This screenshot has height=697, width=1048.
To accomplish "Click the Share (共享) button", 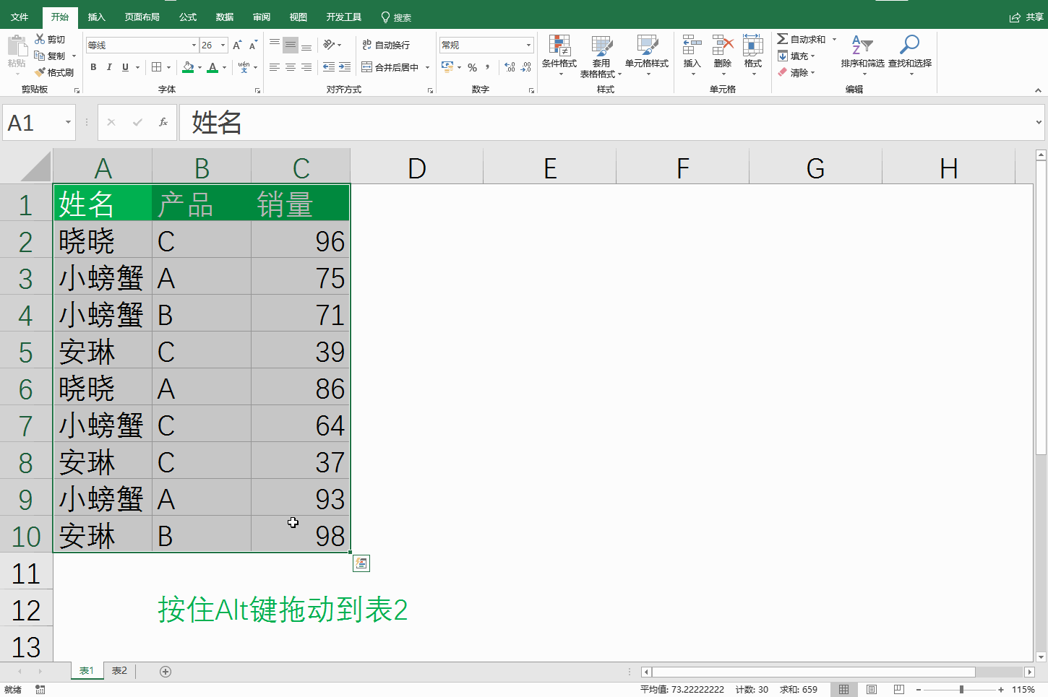I will [1026, 17].
